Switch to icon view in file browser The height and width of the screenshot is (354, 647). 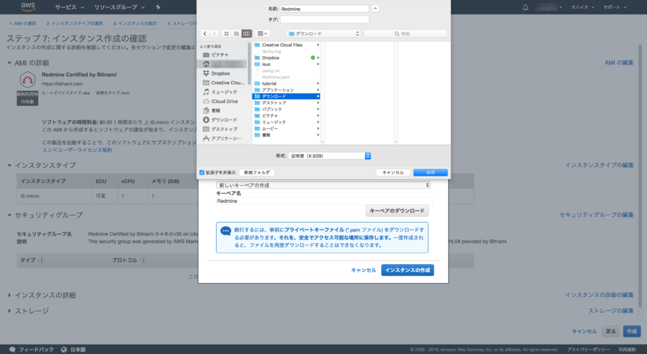(226, 33)
